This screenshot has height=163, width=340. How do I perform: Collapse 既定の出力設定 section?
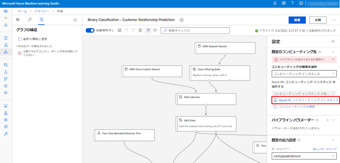[x=333, y=140]
